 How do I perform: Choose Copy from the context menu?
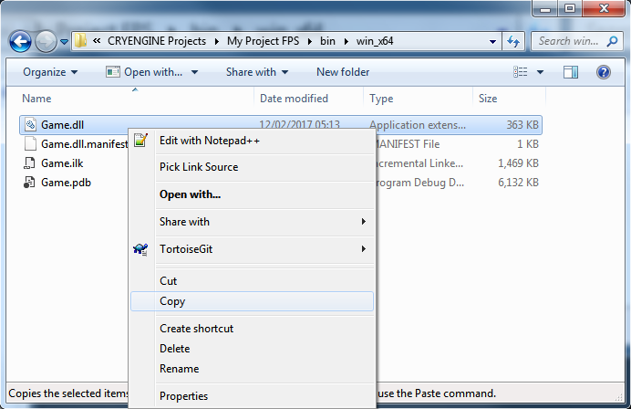(x=252, y=301)
